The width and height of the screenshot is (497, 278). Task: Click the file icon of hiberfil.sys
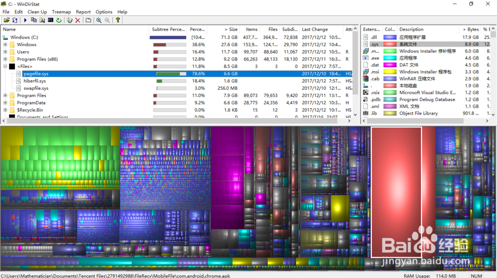pos(19,81)
